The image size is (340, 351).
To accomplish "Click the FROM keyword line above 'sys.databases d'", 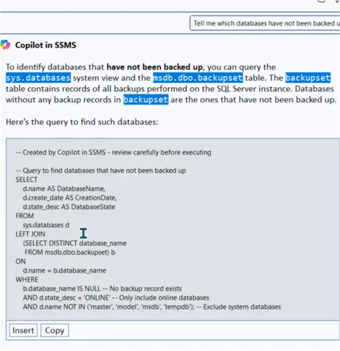I will tap(25, 216).
